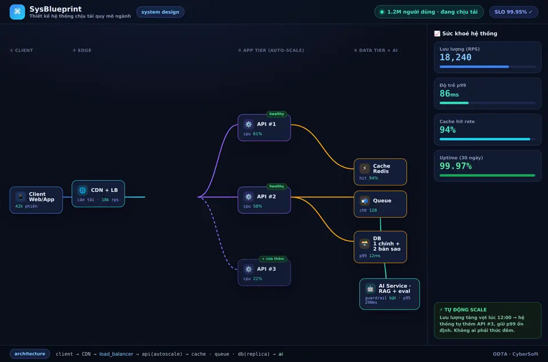
Task: Click the '42k phiên' text on Client node
Action: click(x=26, y=206)
